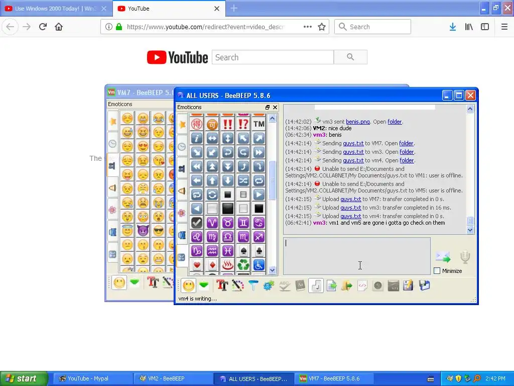Insert the grey check mark emoticon
Screen dimensions: 514x386
click(x=197, y=223)
